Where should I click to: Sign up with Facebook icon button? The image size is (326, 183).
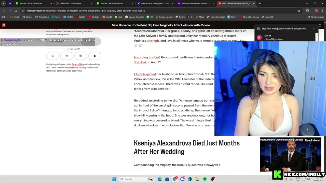tap(67, 56)
